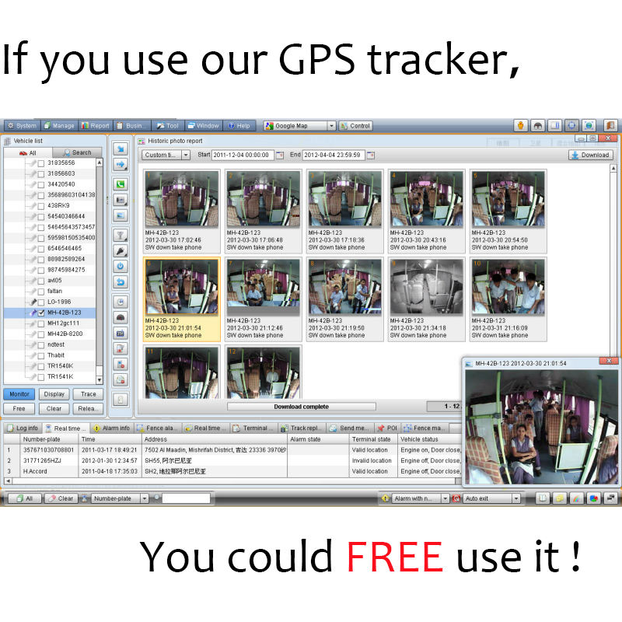Click the Control button in top toolbar
The height and width of the screenshot is (622, 622).
[355, 126]
